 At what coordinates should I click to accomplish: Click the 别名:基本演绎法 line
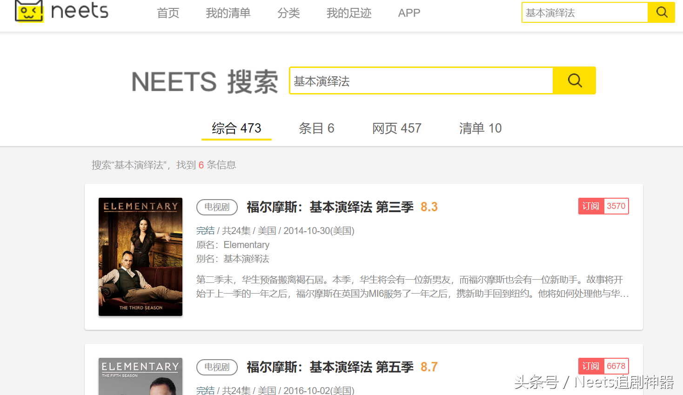[x=233, y=259]
